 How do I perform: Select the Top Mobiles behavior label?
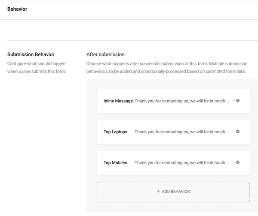115,163
